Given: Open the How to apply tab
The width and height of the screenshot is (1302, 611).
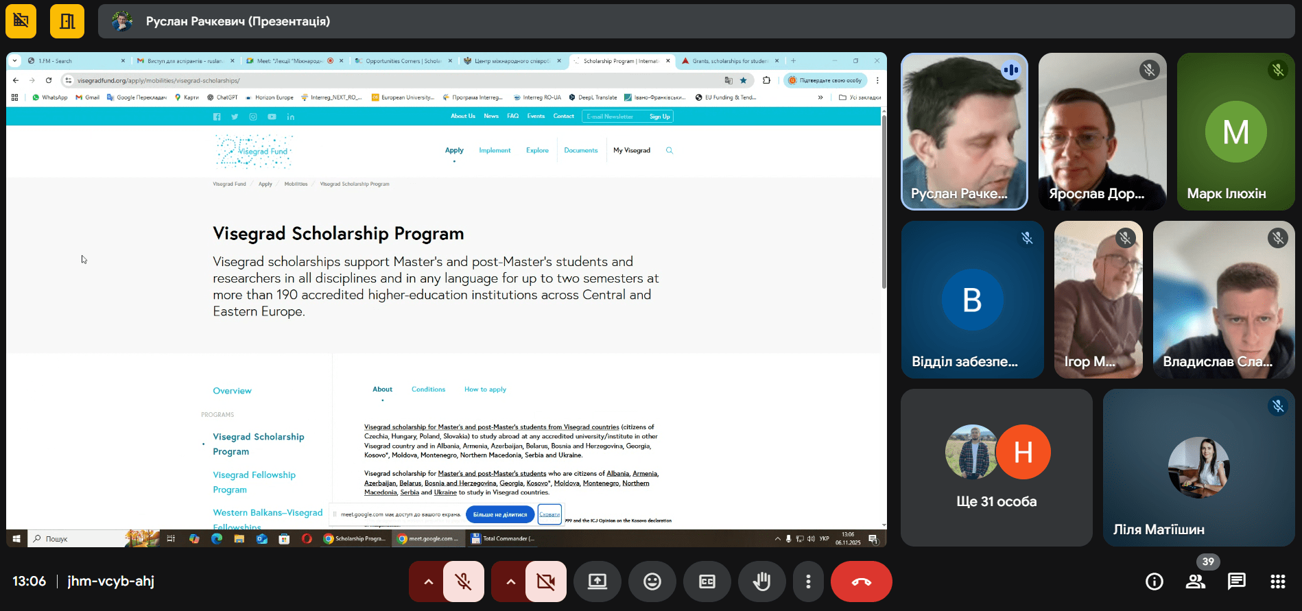Looking at the screenshot, I should [x=485, y=390].
